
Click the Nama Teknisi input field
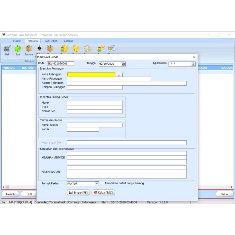[95, 125]
